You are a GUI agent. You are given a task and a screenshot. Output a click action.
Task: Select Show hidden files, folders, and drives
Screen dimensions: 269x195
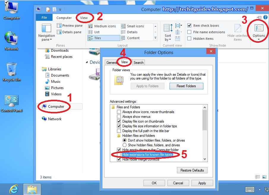[125, 145]
